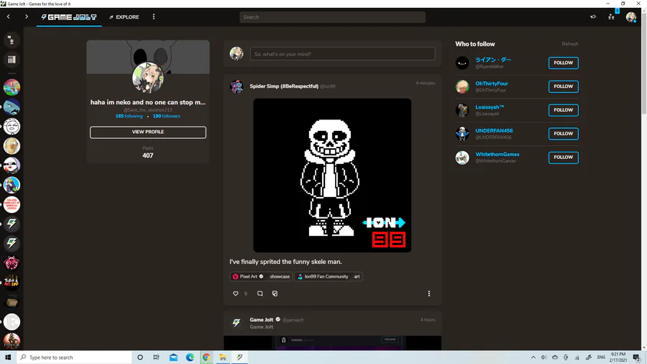Open the Ion99 Fan Community tag

[323, 276]
